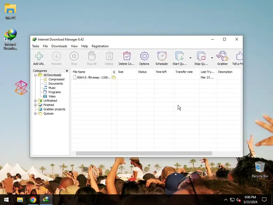Show hidden system tray icons
This screenshot has height=205, width=273.
[226, 200]
